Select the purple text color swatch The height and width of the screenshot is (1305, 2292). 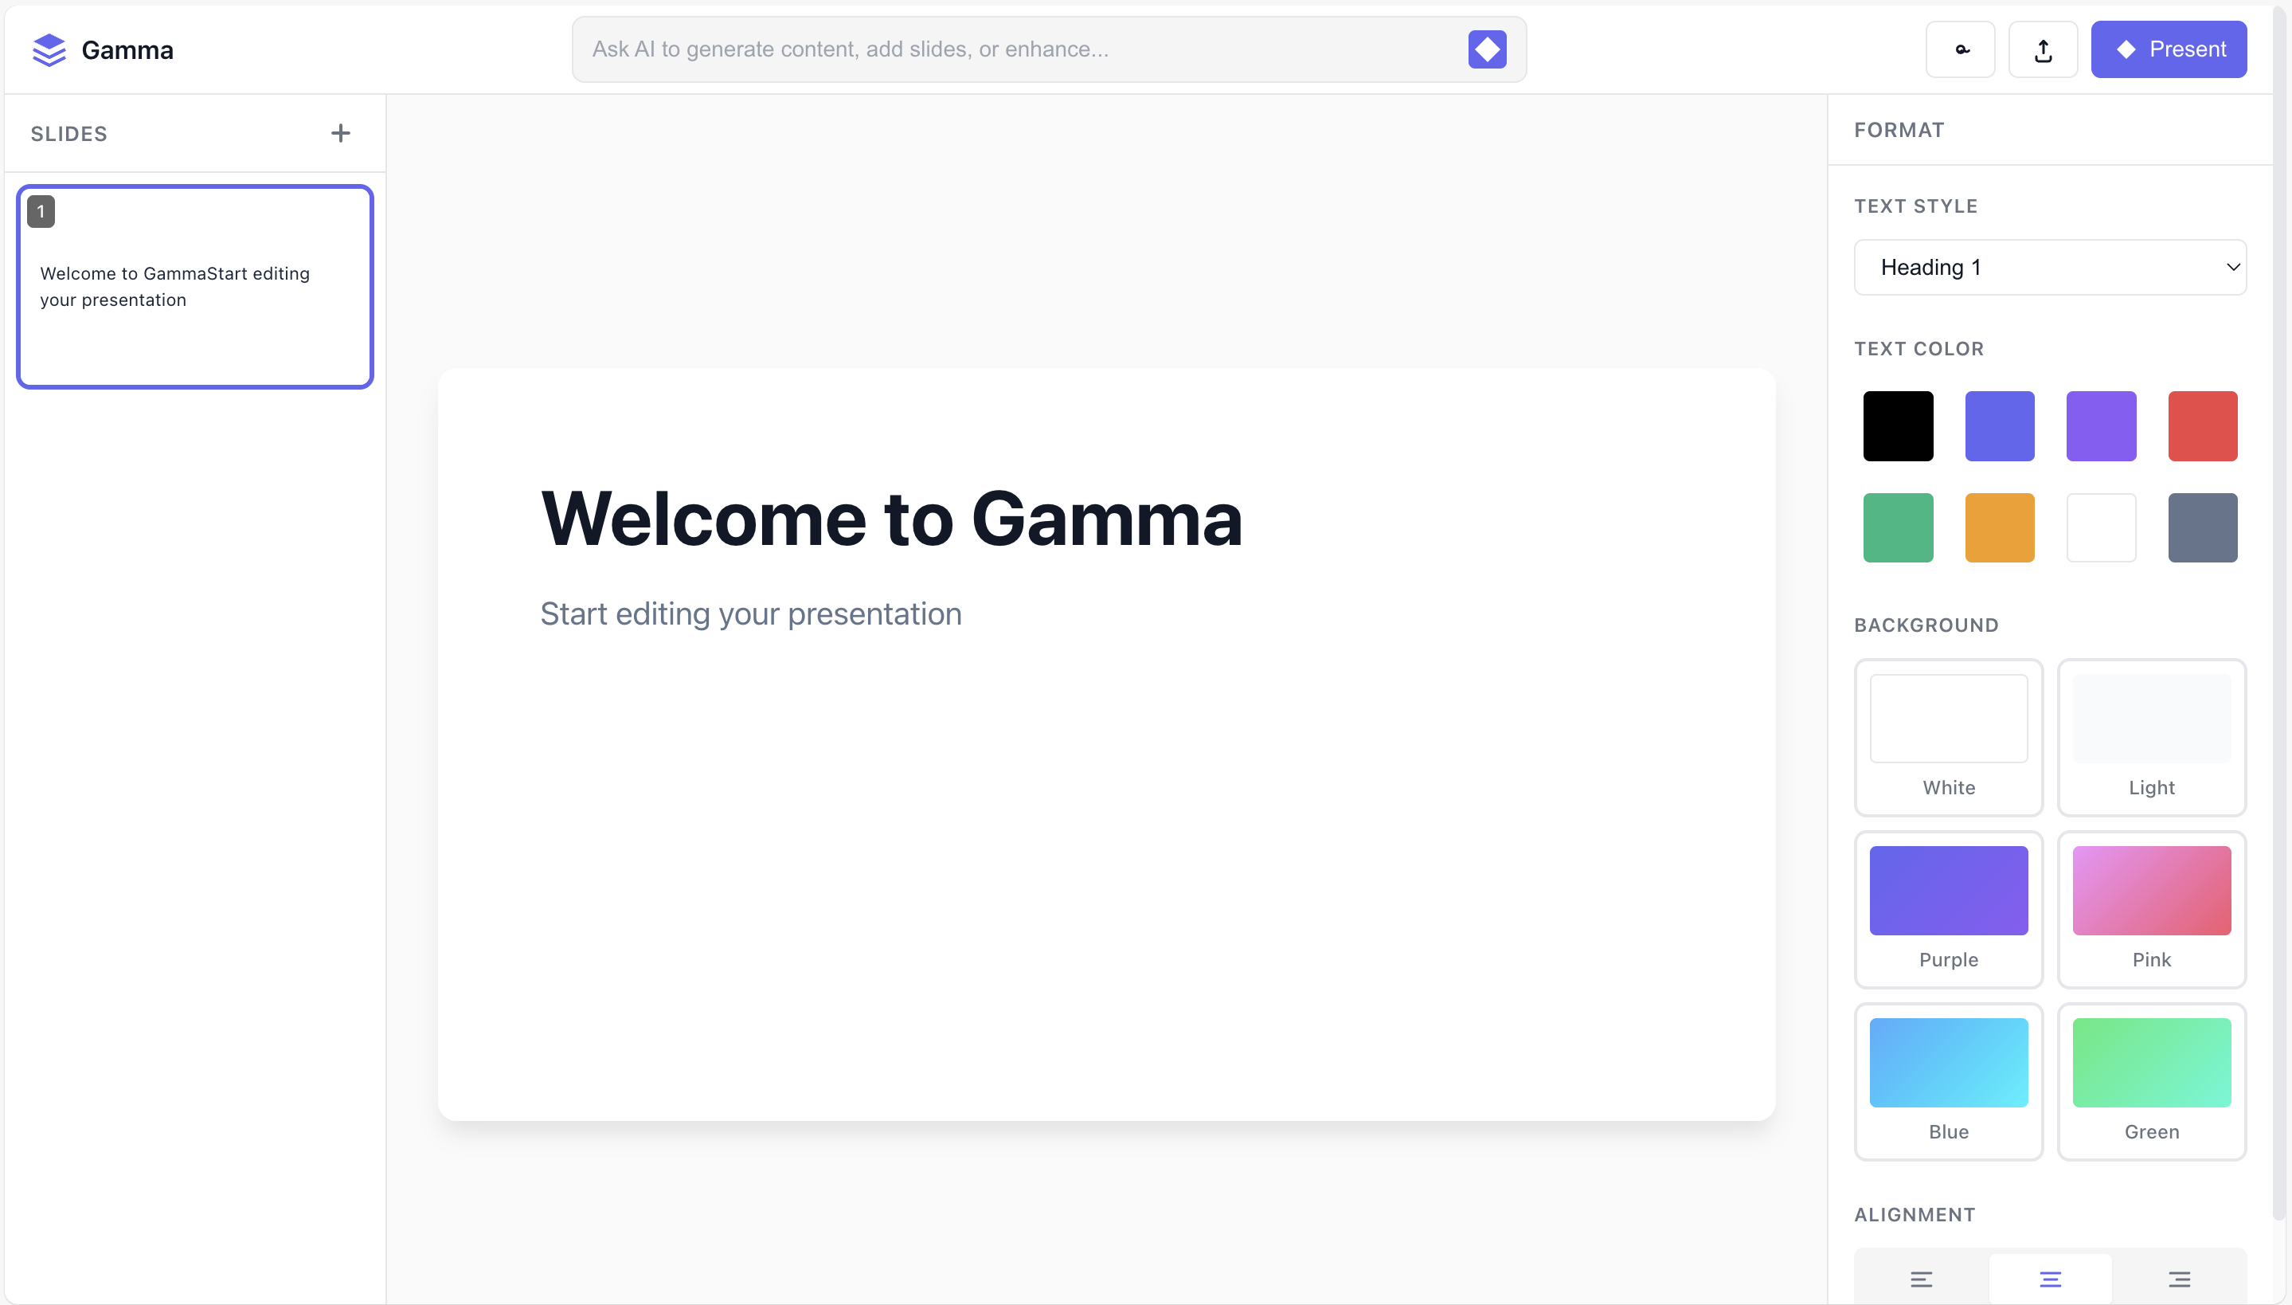click(x=2100, y=425)
